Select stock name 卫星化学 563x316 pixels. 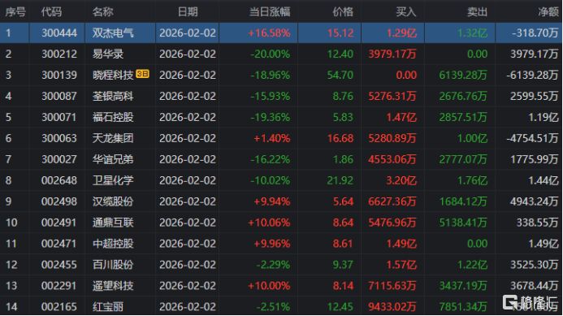click(x=113, y=180)
